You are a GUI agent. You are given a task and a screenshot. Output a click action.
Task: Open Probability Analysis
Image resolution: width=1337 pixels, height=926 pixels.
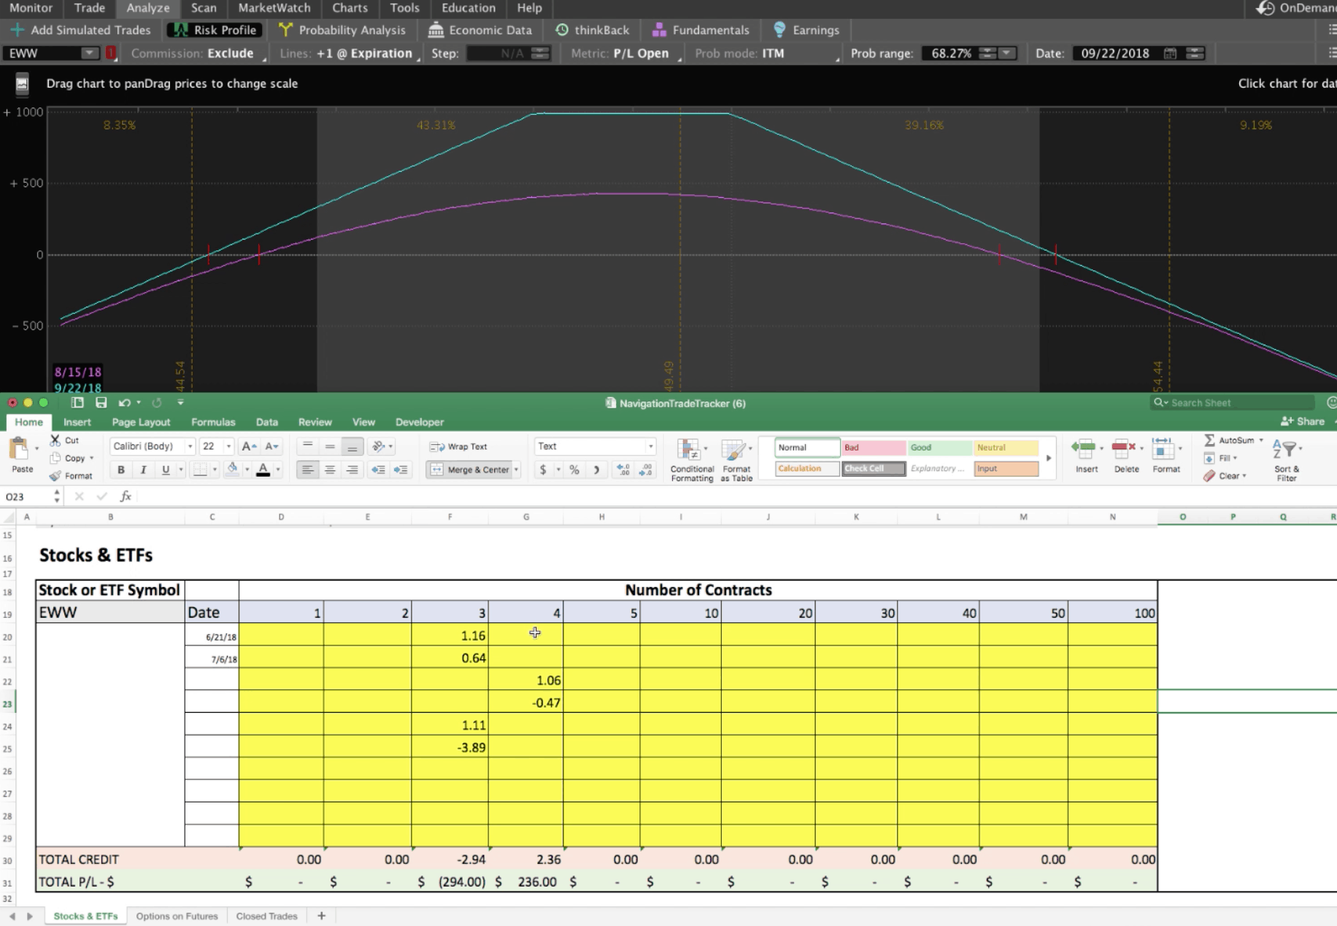(x=342, y=30)
